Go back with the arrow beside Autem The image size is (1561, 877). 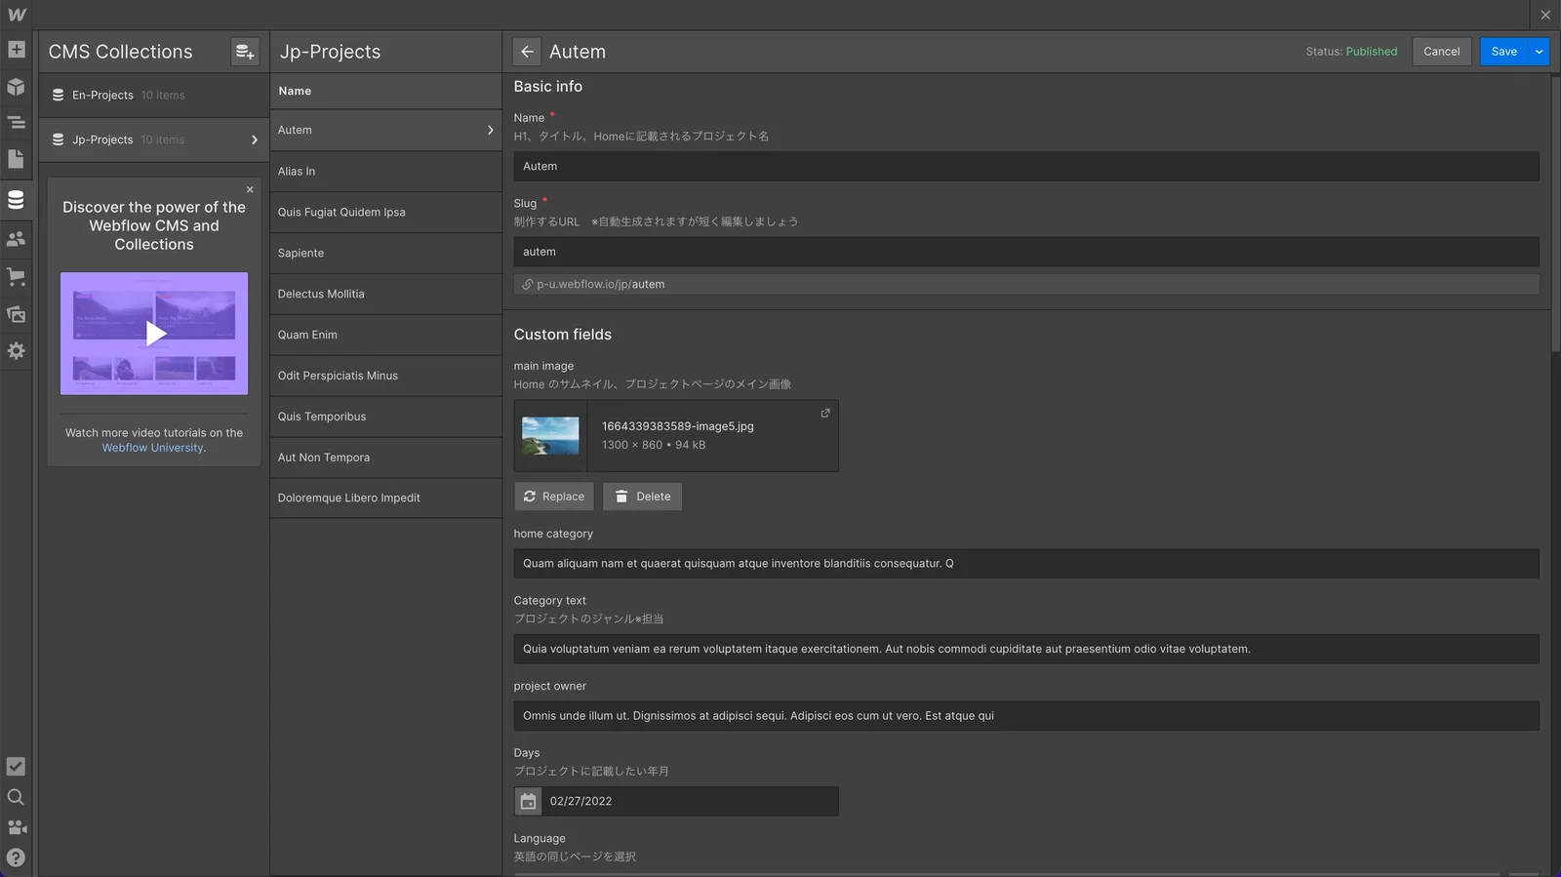pyautogui.click(x=527, y=52)
